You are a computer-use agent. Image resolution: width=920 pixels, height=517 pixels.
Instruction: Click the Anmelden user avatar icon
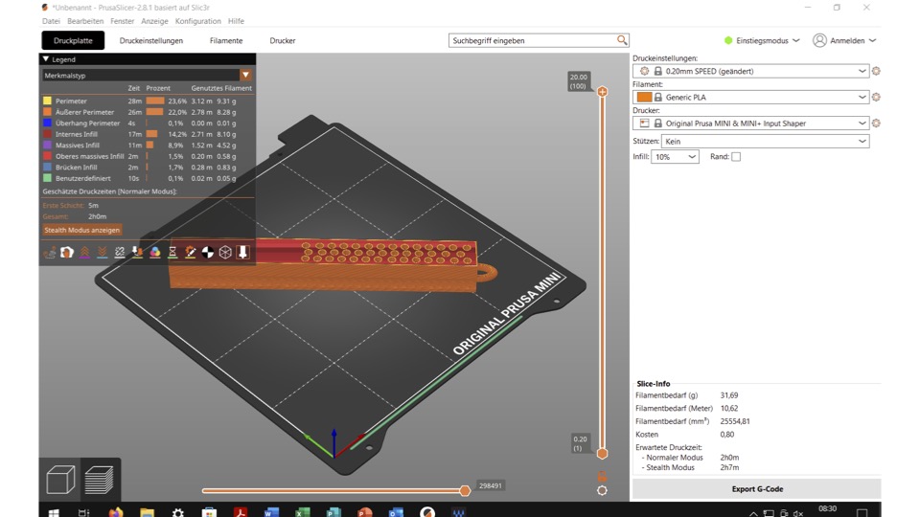[819, 40]
